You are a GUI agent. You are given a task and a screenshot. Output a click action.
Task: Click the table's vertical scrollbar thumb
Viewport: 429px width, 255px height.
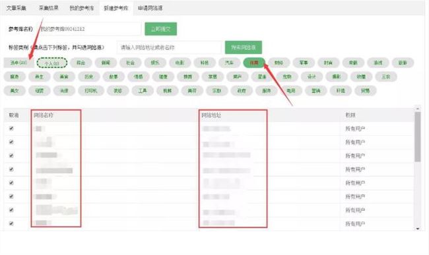point(418,137)
